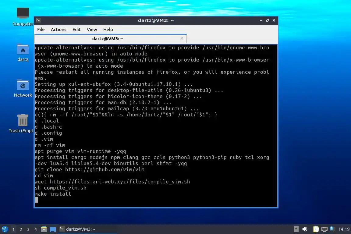Switch to workspace 3

(28, 229)
